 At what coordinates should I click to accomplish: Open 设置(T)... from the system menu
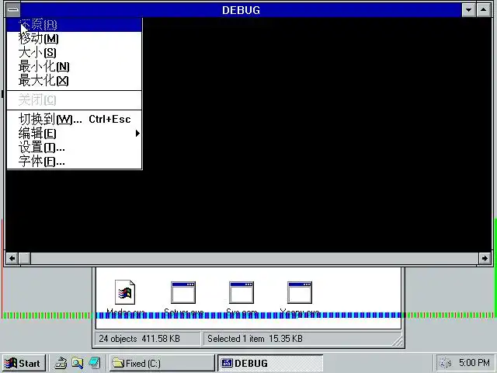click(75, 148)
